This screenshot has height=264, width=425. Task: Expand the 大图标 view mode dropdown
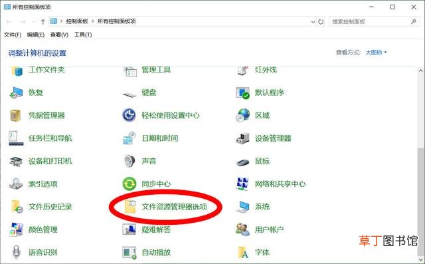(x=377, y=53)
